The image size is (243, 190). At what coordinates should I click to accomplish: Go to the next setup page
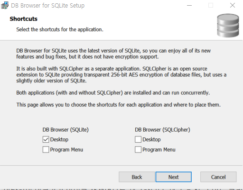click(x=174, y=177)
